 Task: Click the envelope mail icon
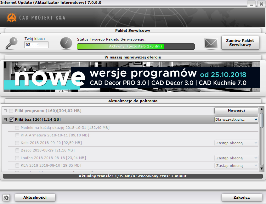(x=211, y=44)
